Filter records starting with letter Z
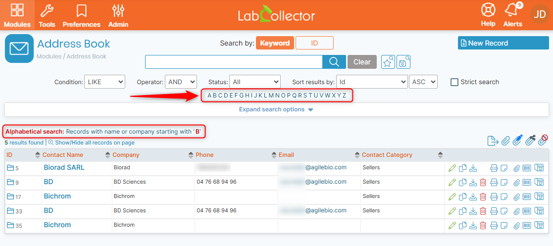The width and height of the screenshot is (553, 246). tap(344, 95)
